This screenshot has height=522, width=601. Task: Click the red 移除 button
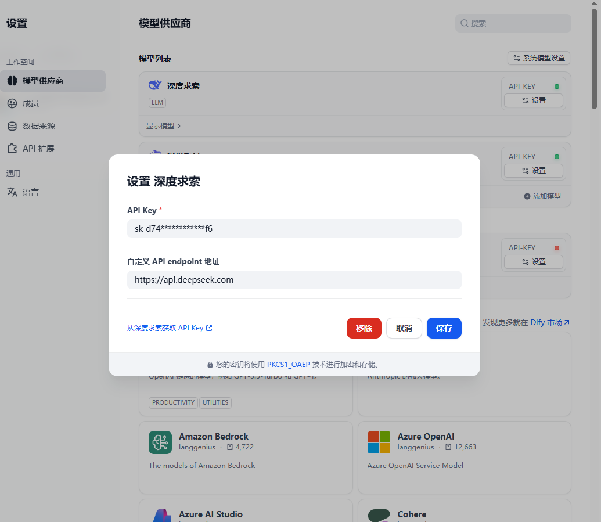point(364,328)
